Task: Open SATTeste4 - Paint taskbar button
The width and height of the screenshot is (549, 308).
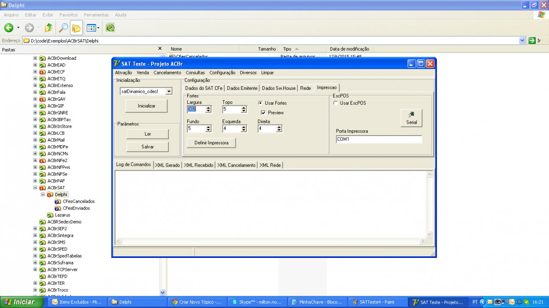Action: [377, 302]
